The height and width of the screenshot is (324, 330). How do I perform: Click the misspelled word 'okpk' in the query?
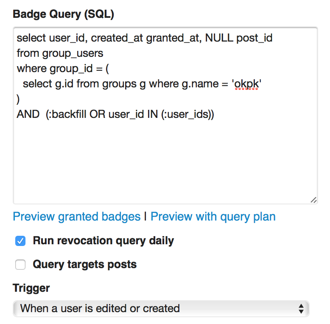click(x=247, y=84)
